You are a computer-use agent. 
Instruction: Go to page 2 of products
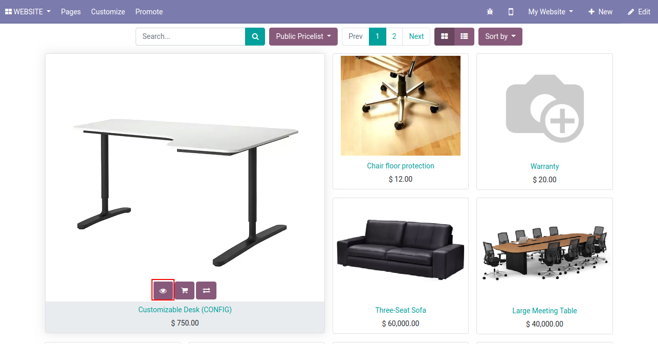pyautogui.click(x=394, y=36)
